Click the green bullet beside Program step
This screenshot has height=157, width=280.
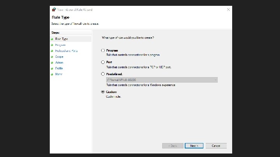(52, 45)
